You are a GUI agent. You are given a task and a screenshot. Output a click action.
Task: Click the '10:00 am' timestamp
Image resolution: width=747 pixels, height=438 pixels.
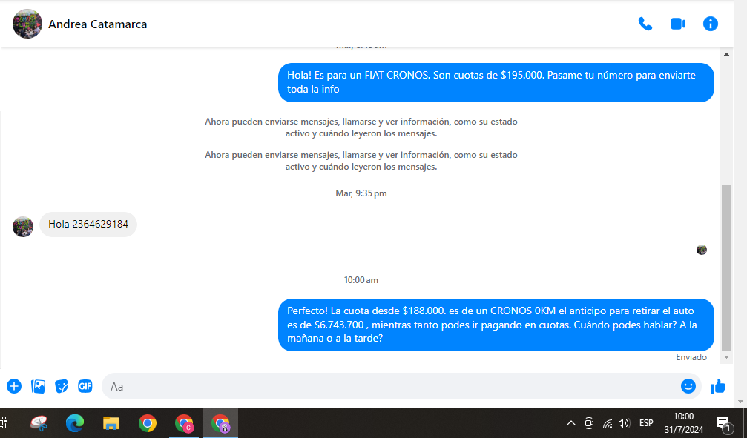pyautogui.click(x=361, y=280)
